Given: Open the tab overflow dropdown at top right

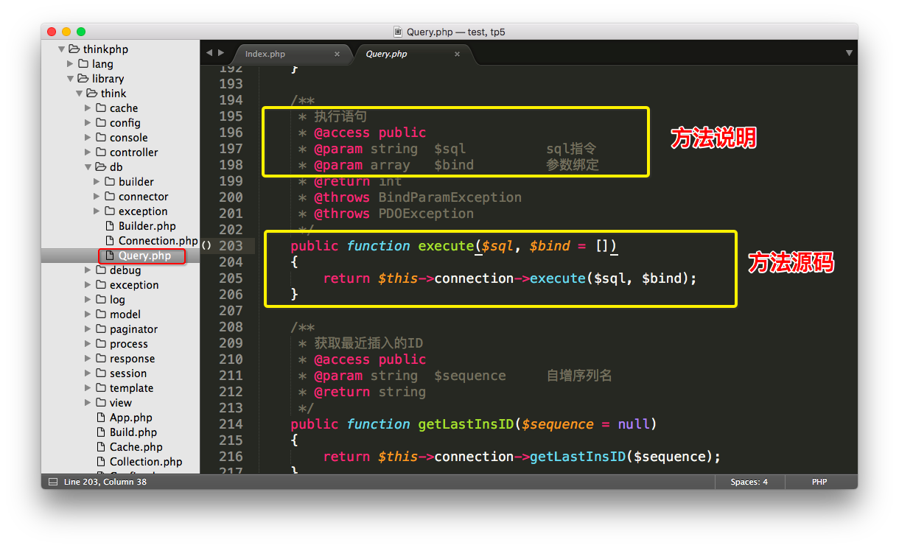Looking at the screenshot, I should (848, 53).
